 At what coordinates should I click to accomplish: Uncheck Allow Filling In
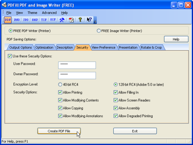tap(115, 92)
